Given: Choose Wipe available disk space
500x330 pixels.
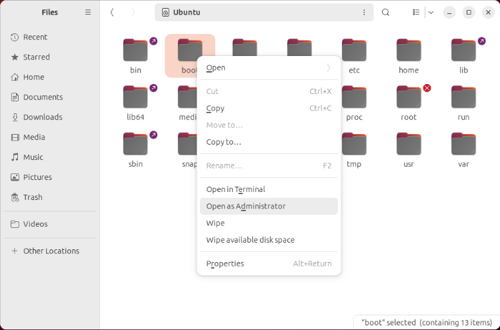Looking at the screenshot, I should click(x=269, y=240).
